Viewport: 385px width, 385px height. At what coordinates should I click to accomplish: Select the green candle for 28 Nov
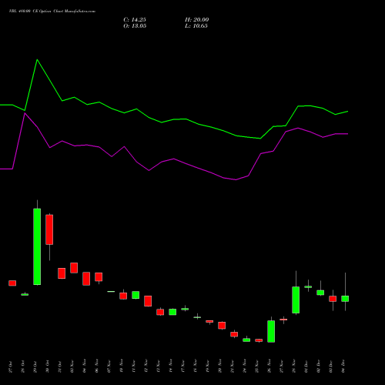[x=296, y=300]
